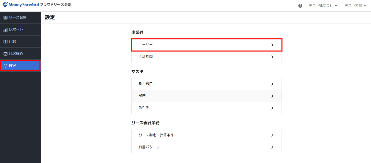This screenshot has width=371, height=163.
Task: Click the chevron on ユーザー row
Action: pos(272,45)
